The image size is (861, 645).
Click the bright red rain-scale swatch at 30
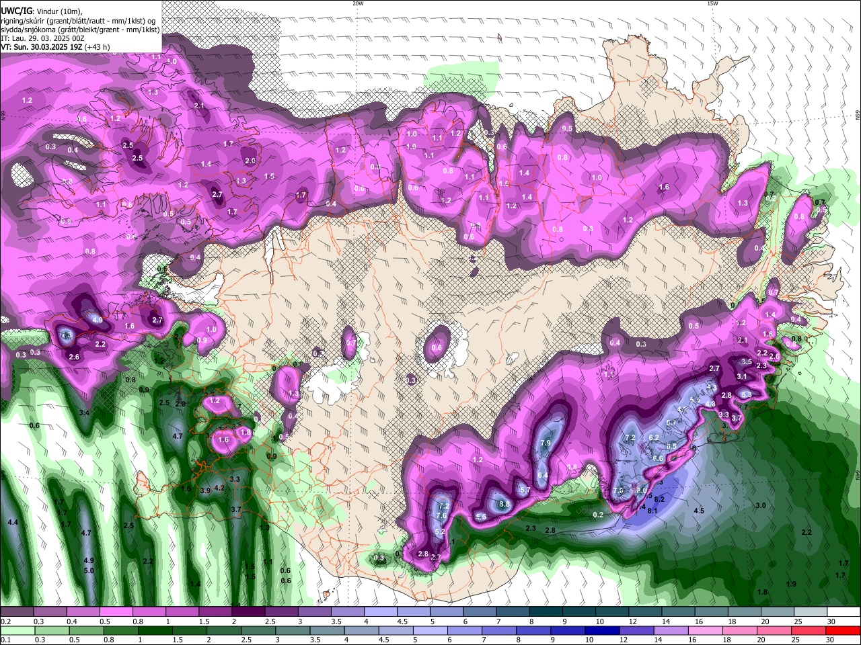(844, 631)
